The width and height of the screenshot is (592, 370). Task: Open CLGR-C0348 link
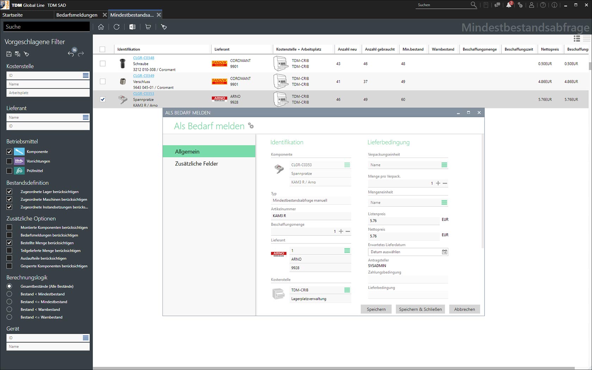tap(143, 58)
